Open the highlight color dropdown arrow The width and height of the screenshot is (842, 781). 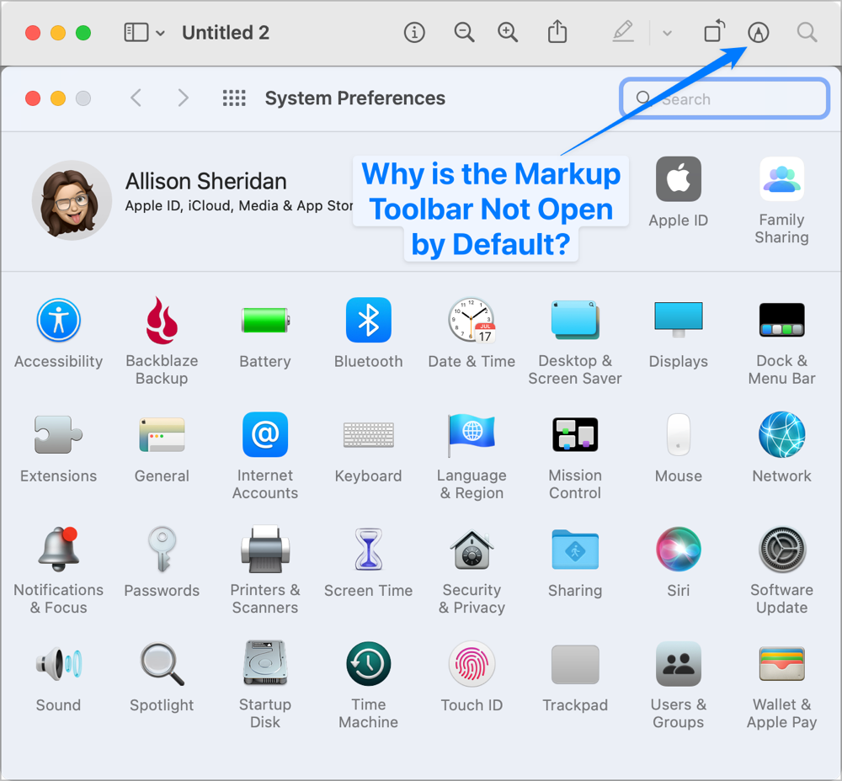coord(667,33)
